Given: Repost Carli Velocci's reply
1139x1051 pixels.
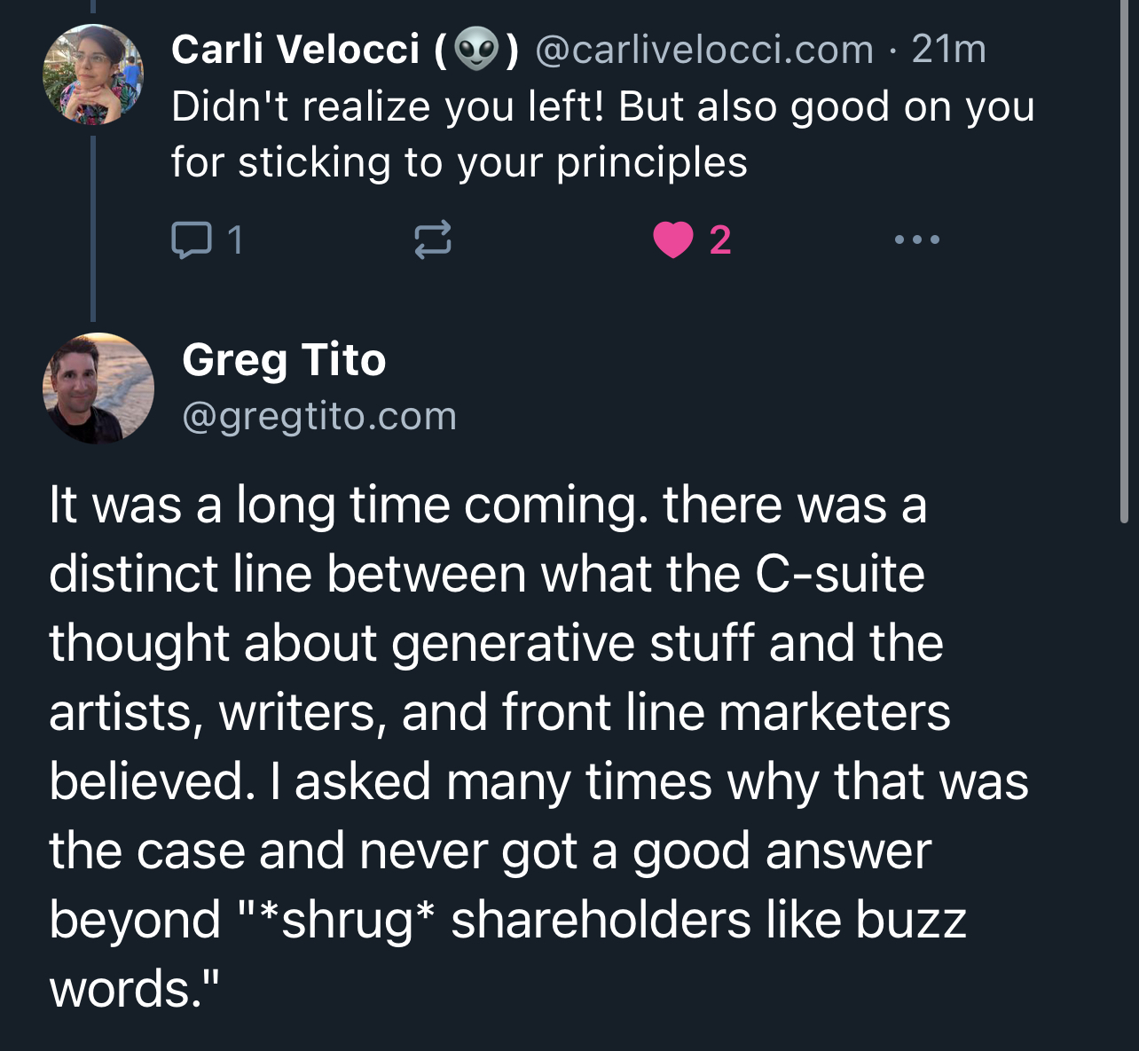Looking at the screenshot, I should coord(433,239).
